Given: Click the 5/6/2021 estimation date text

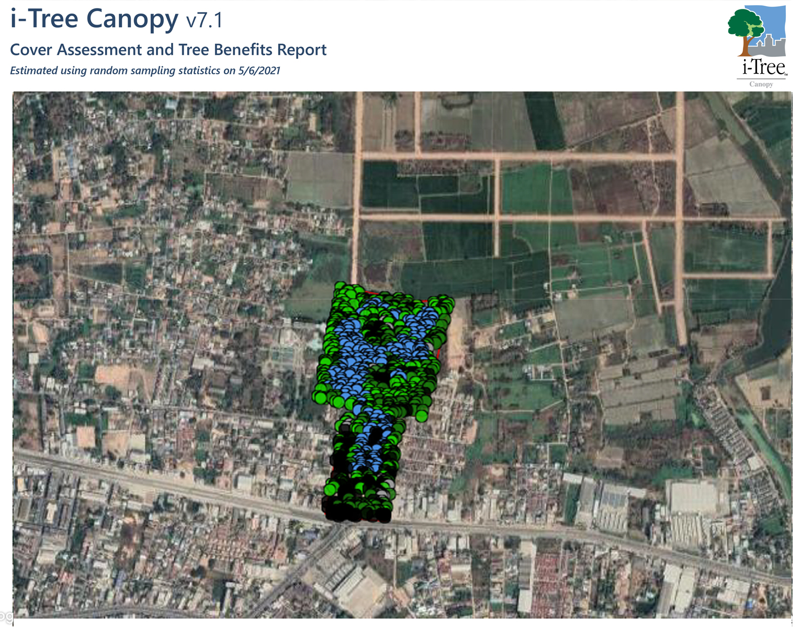Looking at the screenshot, I should click(x=259, y=71).
